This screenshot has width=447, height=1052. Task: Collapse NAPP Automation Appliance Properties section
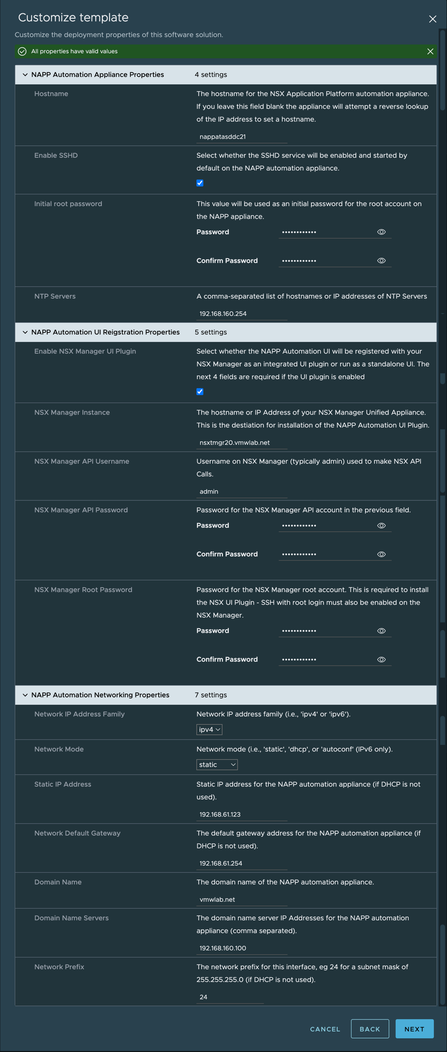[25, 74]
